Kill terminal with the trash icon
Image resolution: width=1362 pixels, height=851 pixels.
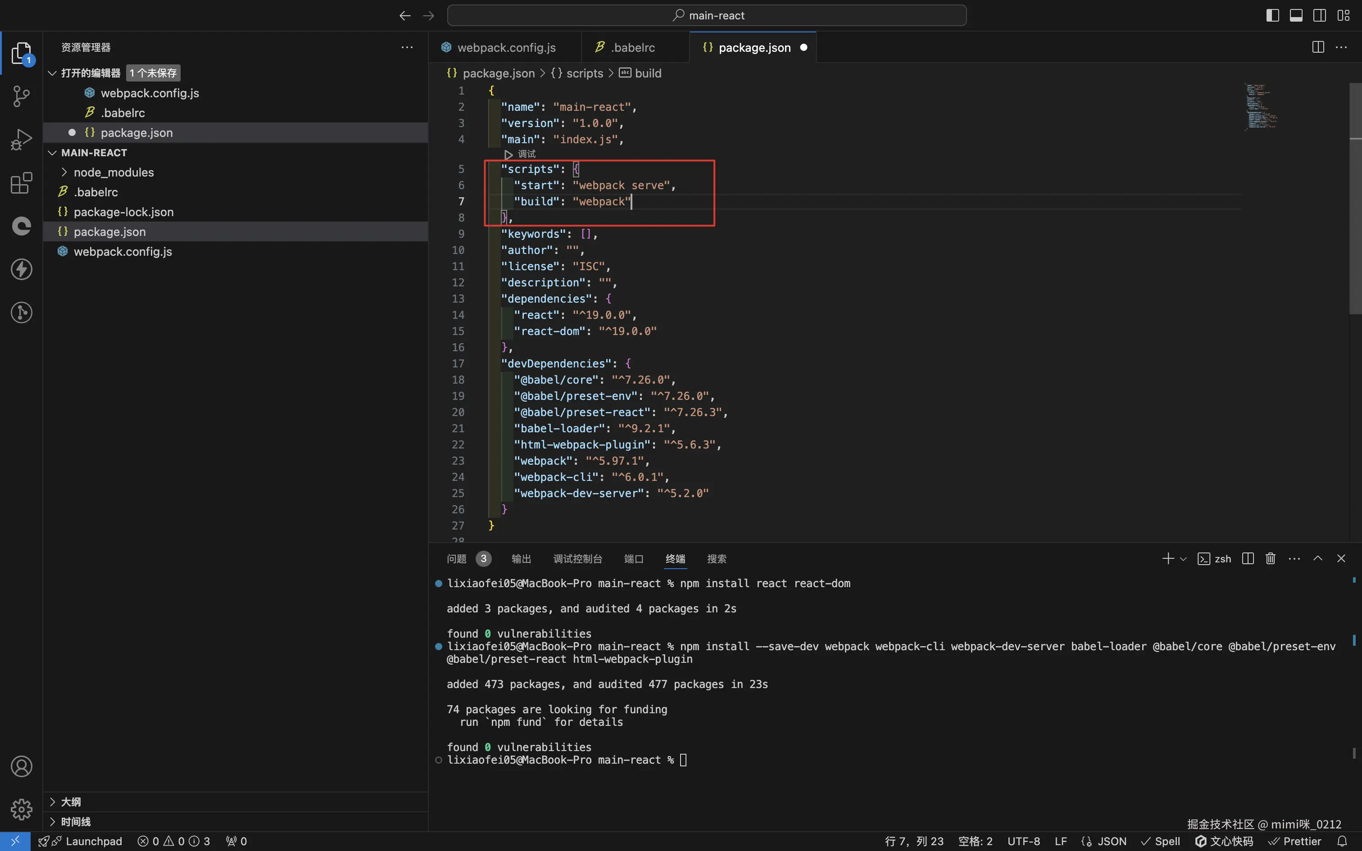(1270, 558)
